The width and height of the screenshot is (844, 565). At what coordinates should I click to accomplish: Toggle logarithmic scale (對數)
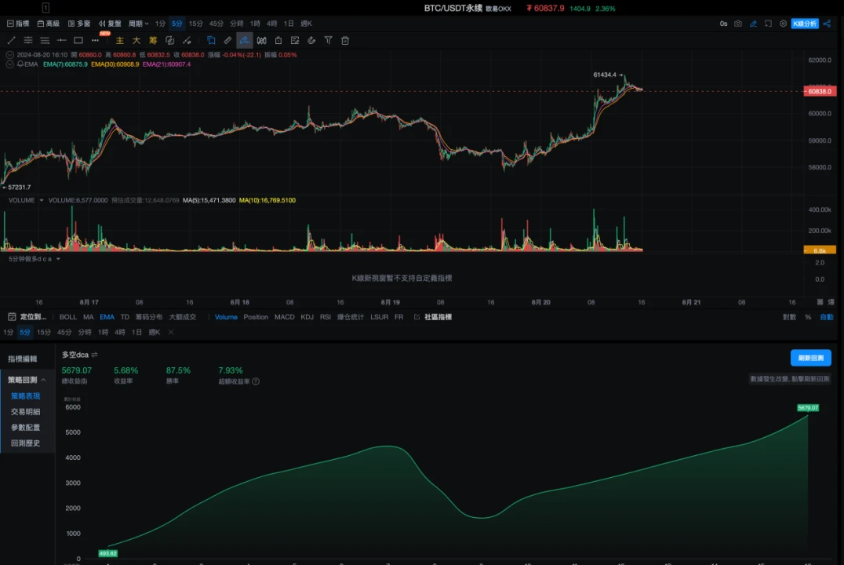click(x=789, y=317)
